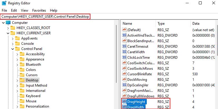Viewport: 218px width, 109px height.
Task: Click the Cursors folder icon
Action: point(22,75)
